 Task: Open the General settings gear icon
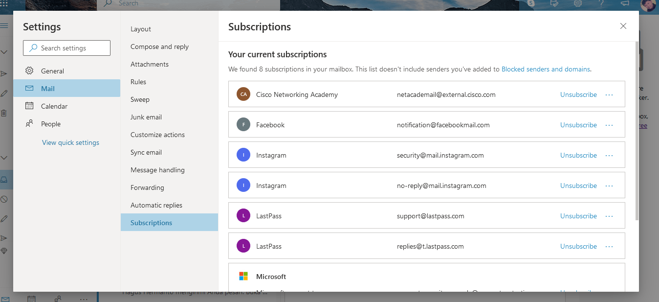pos(29,71)
